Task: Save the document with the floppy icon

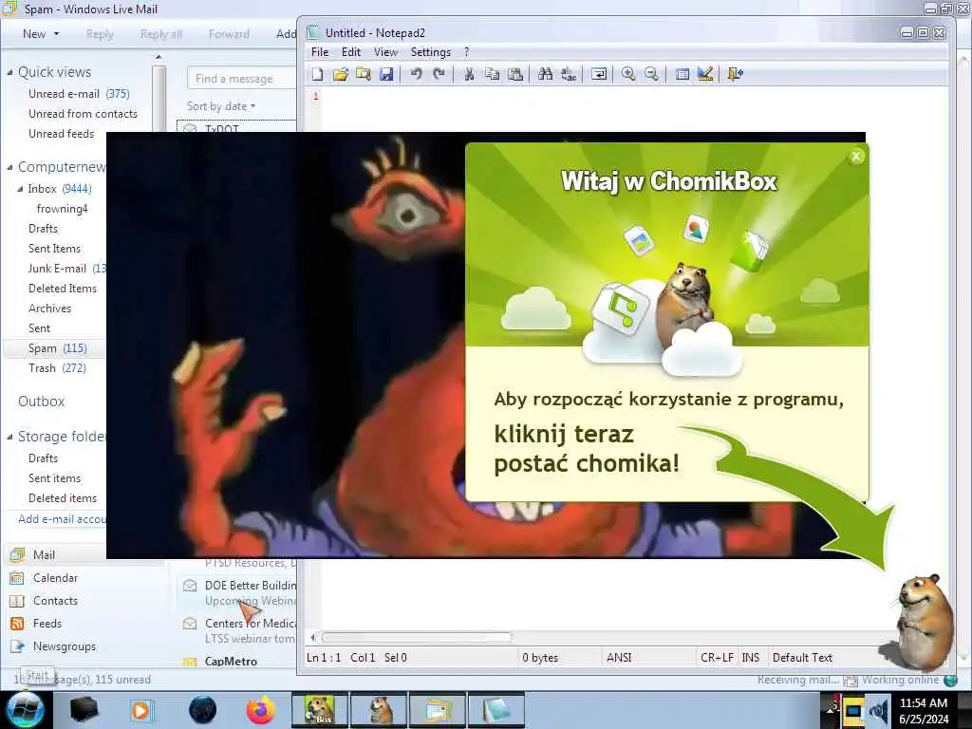Action: pos(386,74)
